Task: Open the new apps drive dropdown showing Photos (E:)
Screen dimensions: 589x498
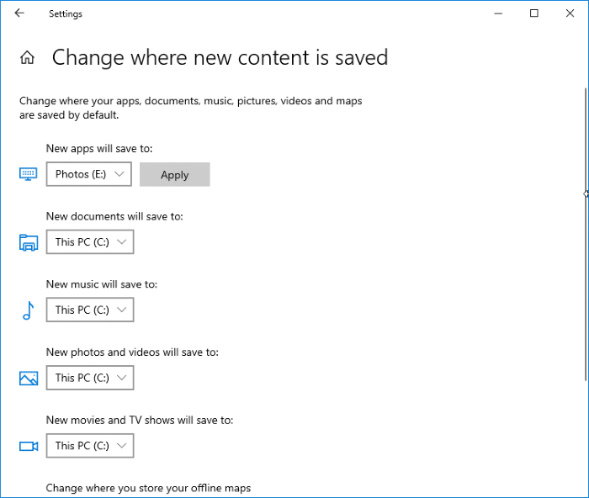Action: coord(89,174)
